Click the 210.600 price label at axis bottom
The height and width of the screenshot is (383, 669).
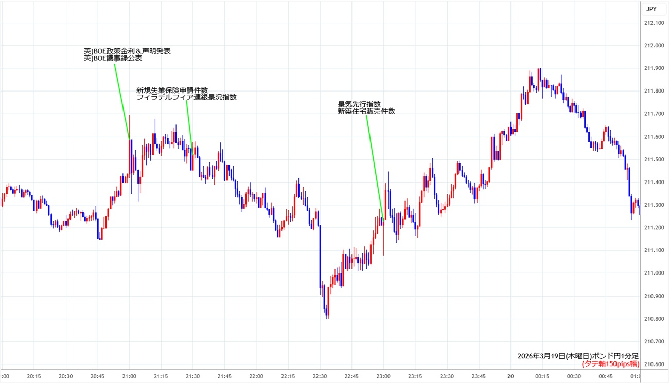(654, 364)
